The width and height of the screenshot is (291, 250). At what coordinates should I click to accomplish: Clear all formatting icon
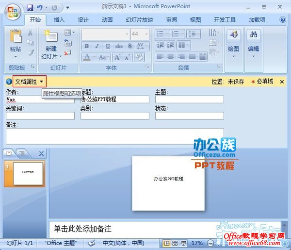pos(139,57)
